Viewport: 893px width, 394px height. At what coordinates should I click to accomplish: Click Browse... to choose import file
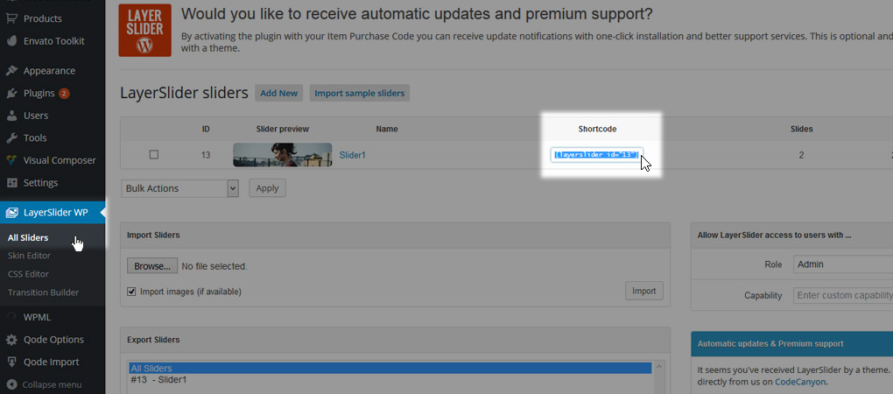tap(152, 266)
